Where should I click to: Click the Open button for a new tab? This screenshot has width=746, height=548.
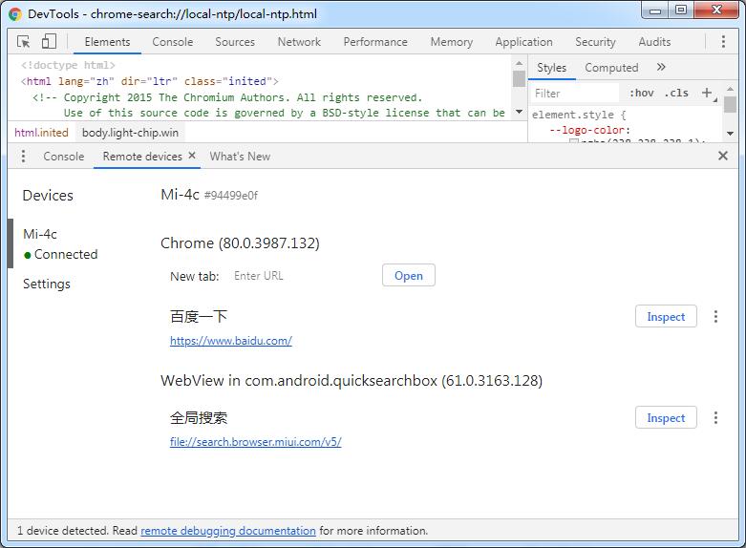point(408,275)
